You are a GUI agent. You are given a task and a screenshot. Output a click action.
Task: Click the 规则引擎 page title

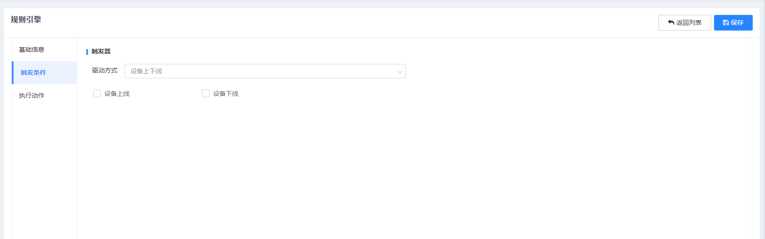tap(26, 20)
